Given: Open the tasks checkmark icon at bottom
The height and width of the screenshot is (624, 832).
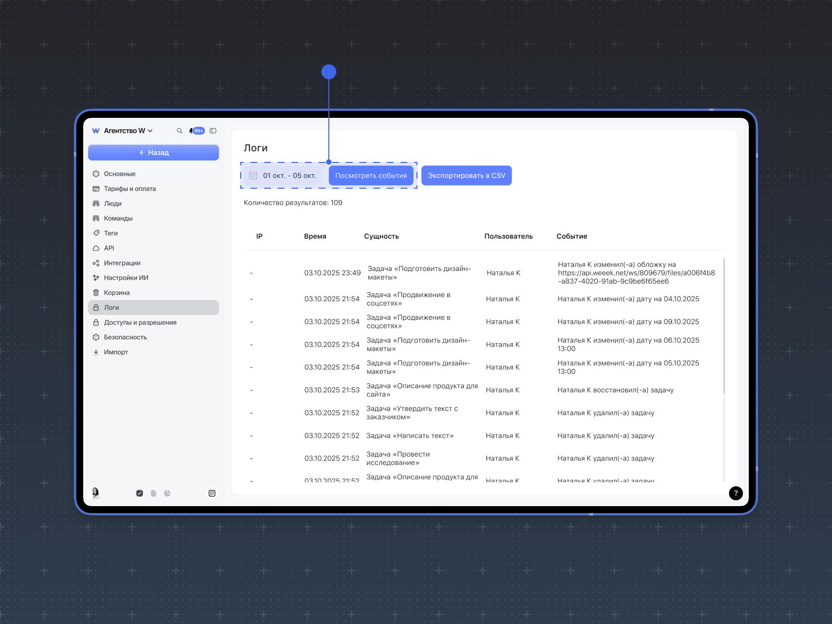Looking at the screenshot, I should click(140, 493).
